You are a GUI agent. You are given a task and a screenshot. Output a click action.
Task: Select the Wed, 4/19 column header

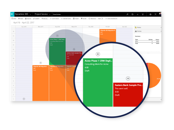[x=74, y=27]
